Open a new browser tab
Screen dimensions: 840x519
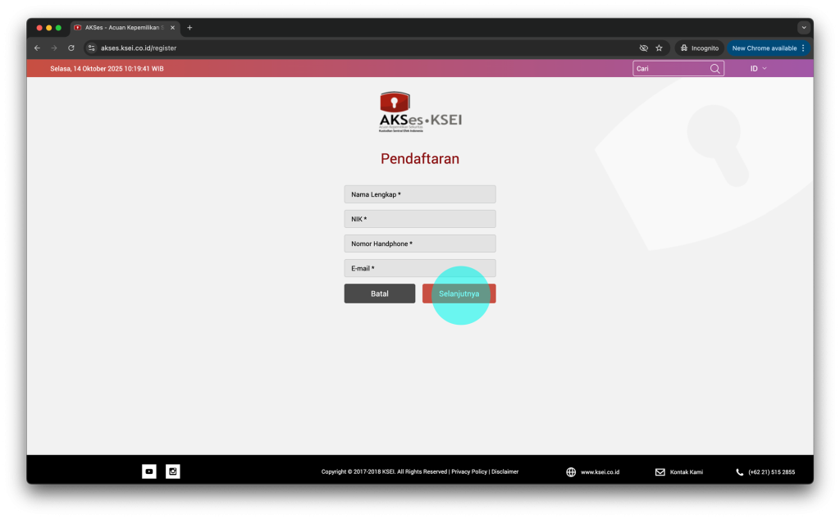[x=189, y=27]
